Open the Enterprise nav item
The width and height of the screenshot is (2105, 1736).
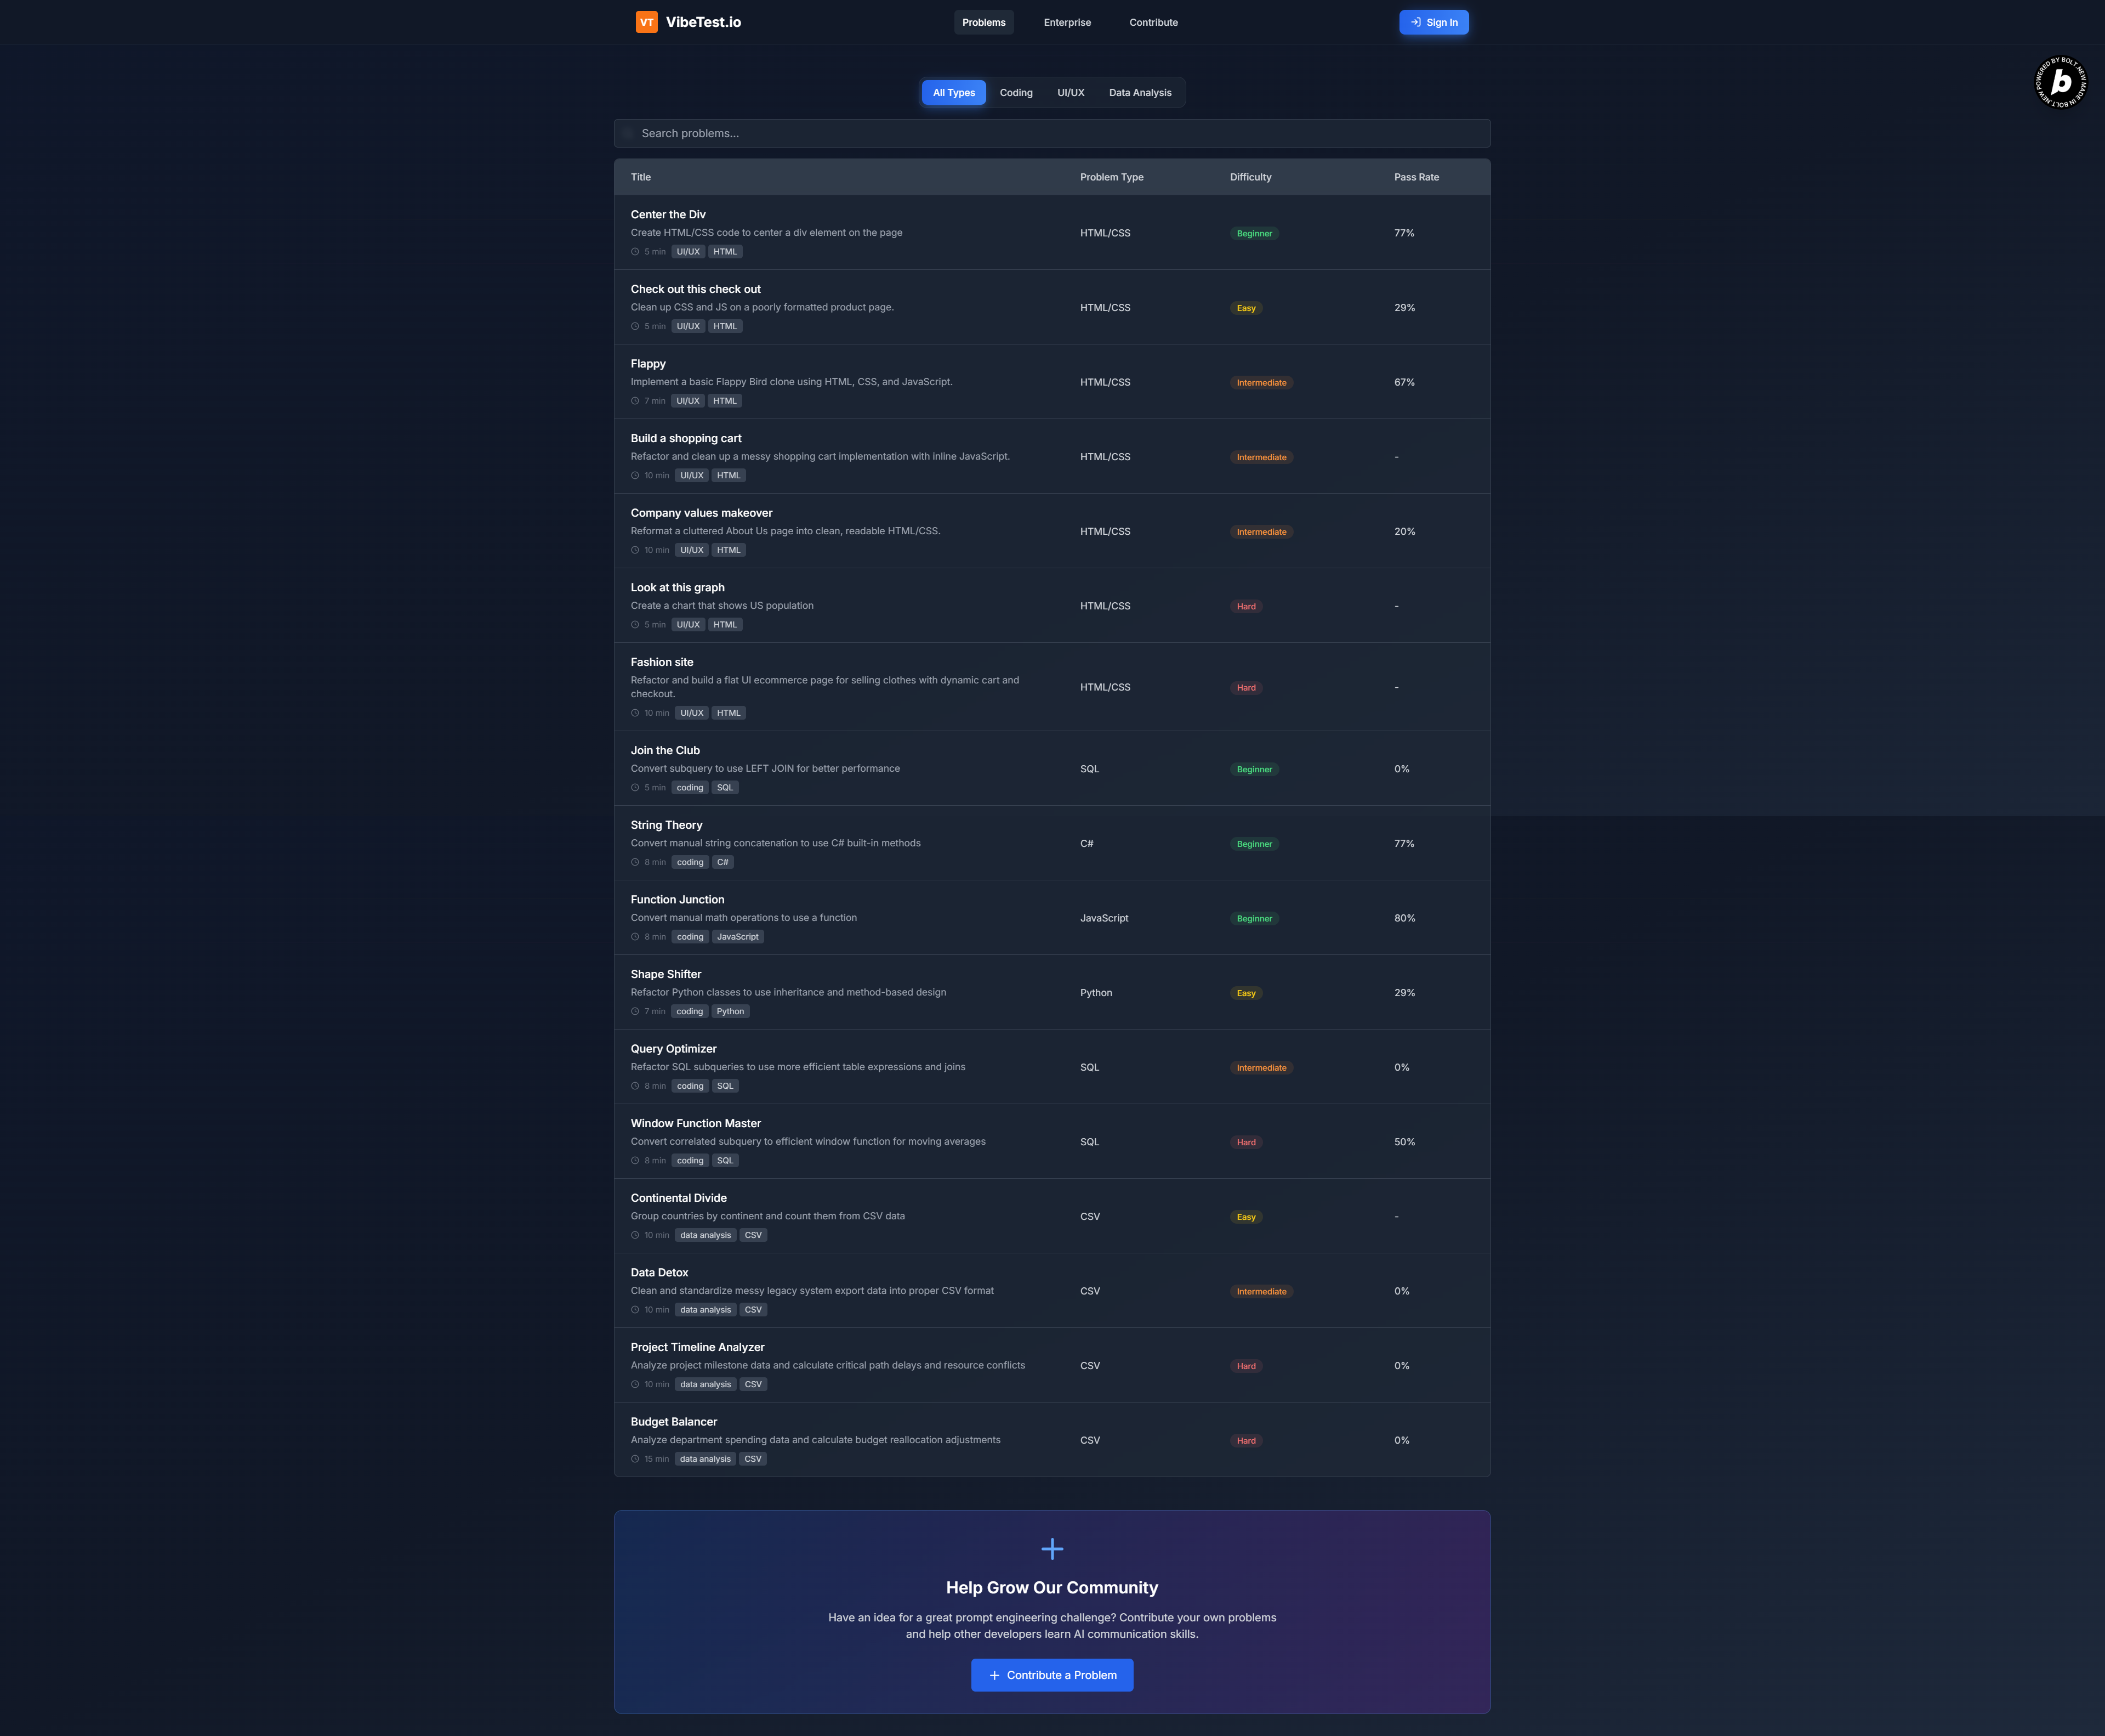click(x=1067, y=22)
